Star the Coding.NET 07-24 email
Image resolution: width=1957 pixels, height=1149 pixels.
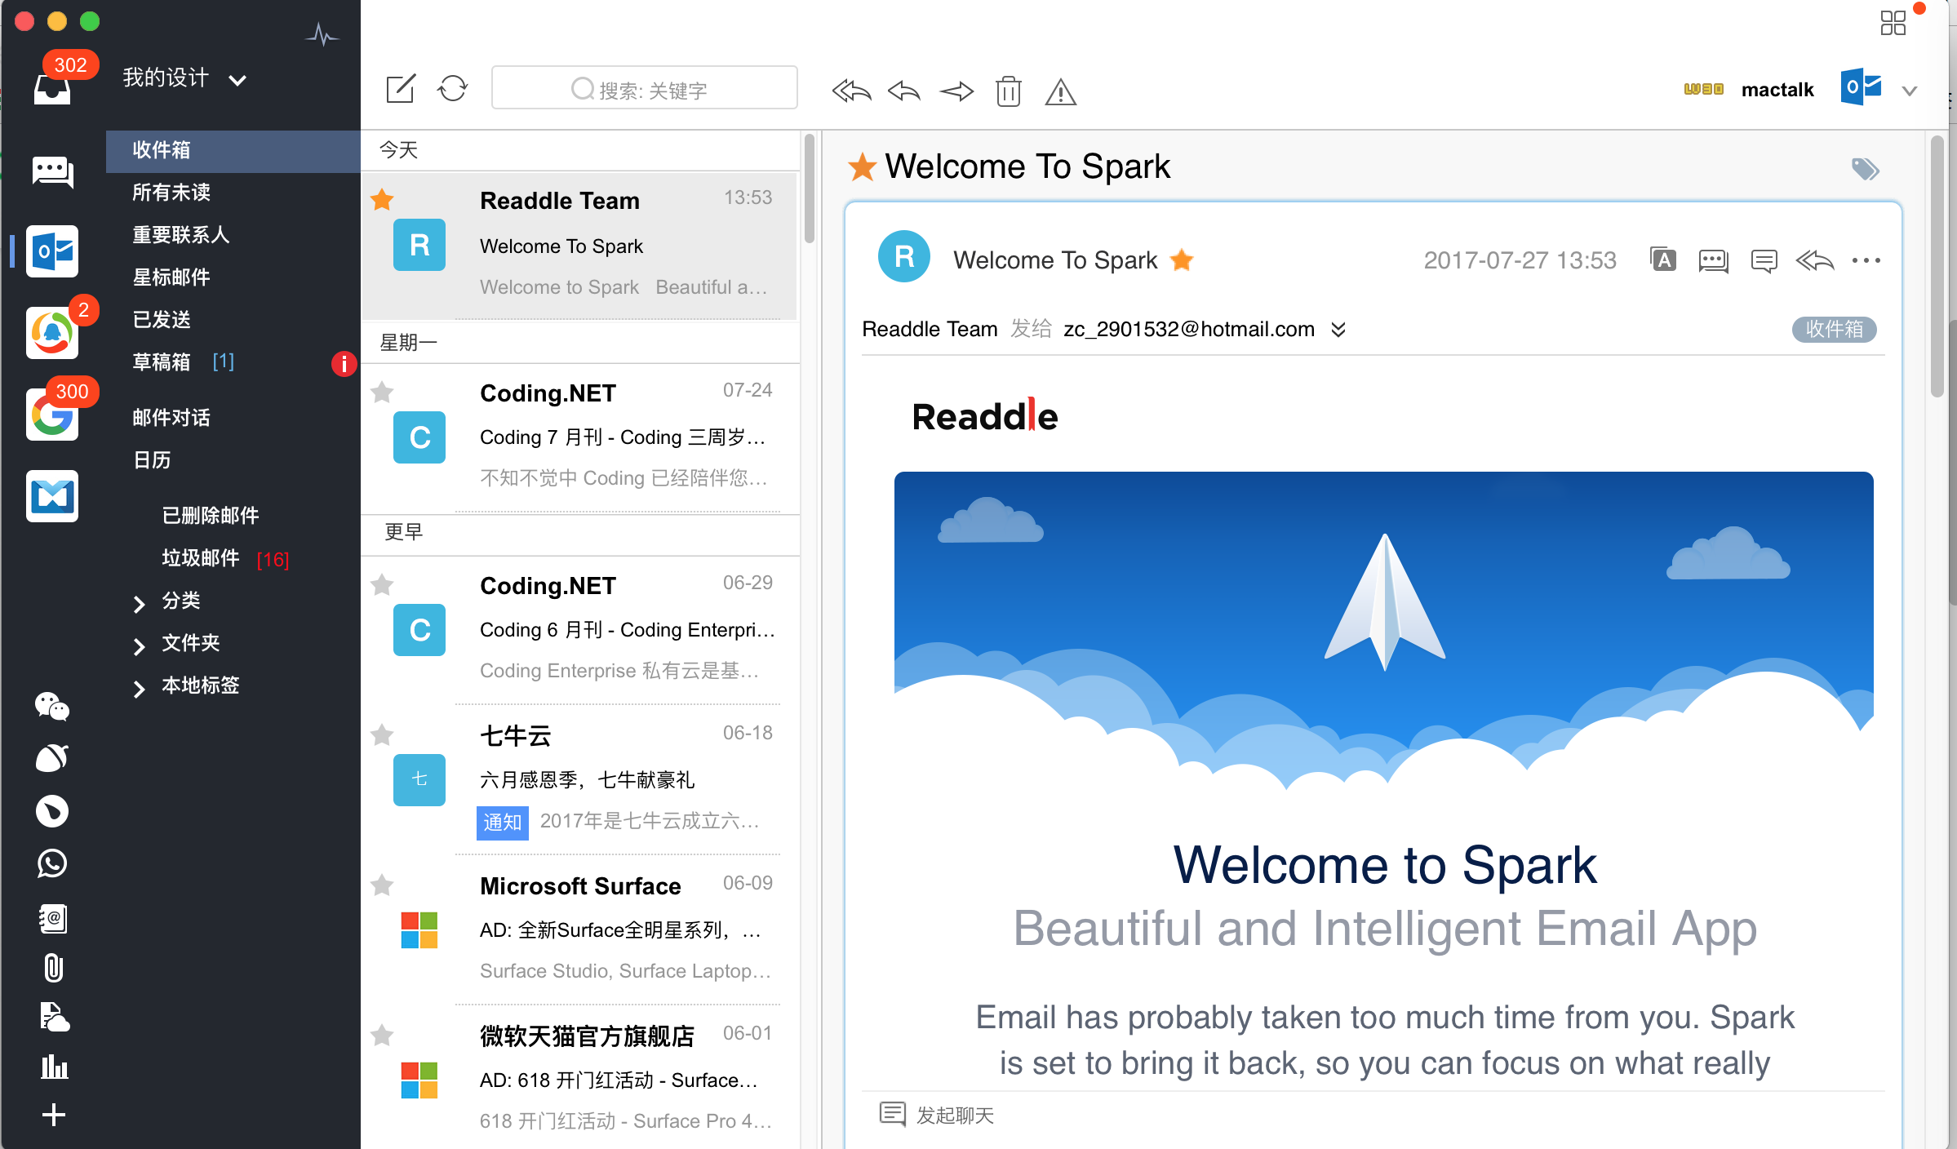382,392
